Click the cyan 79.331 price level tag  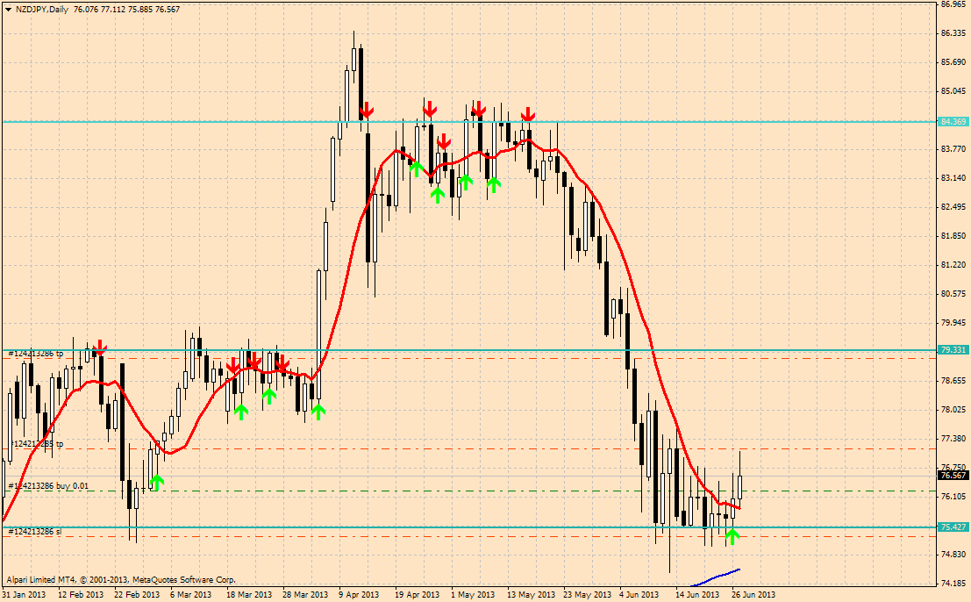953,350
